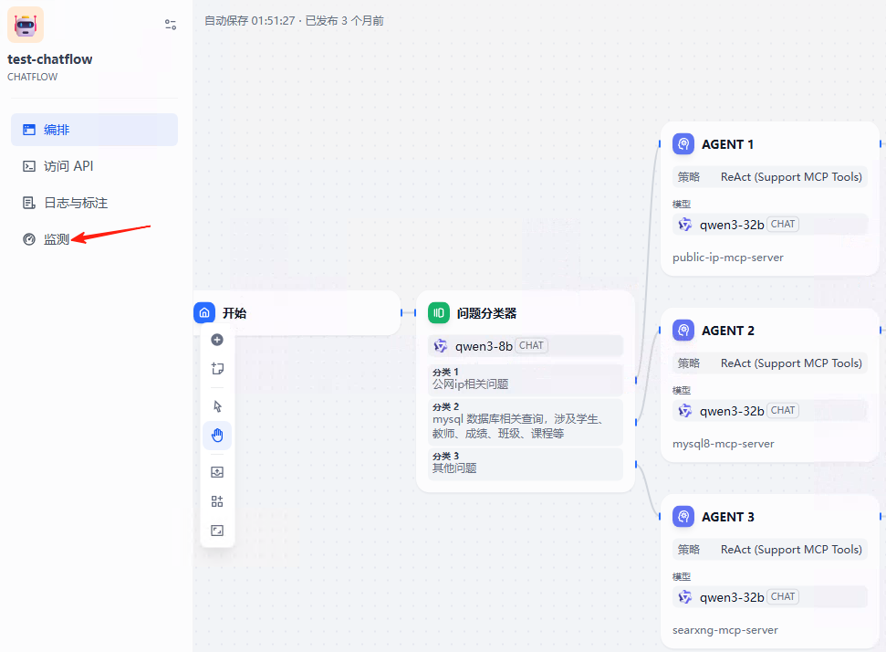Click 分类 1 公网ip相关问题 category
This screenshot has width=886, height=652.
[x=526, y=379]
